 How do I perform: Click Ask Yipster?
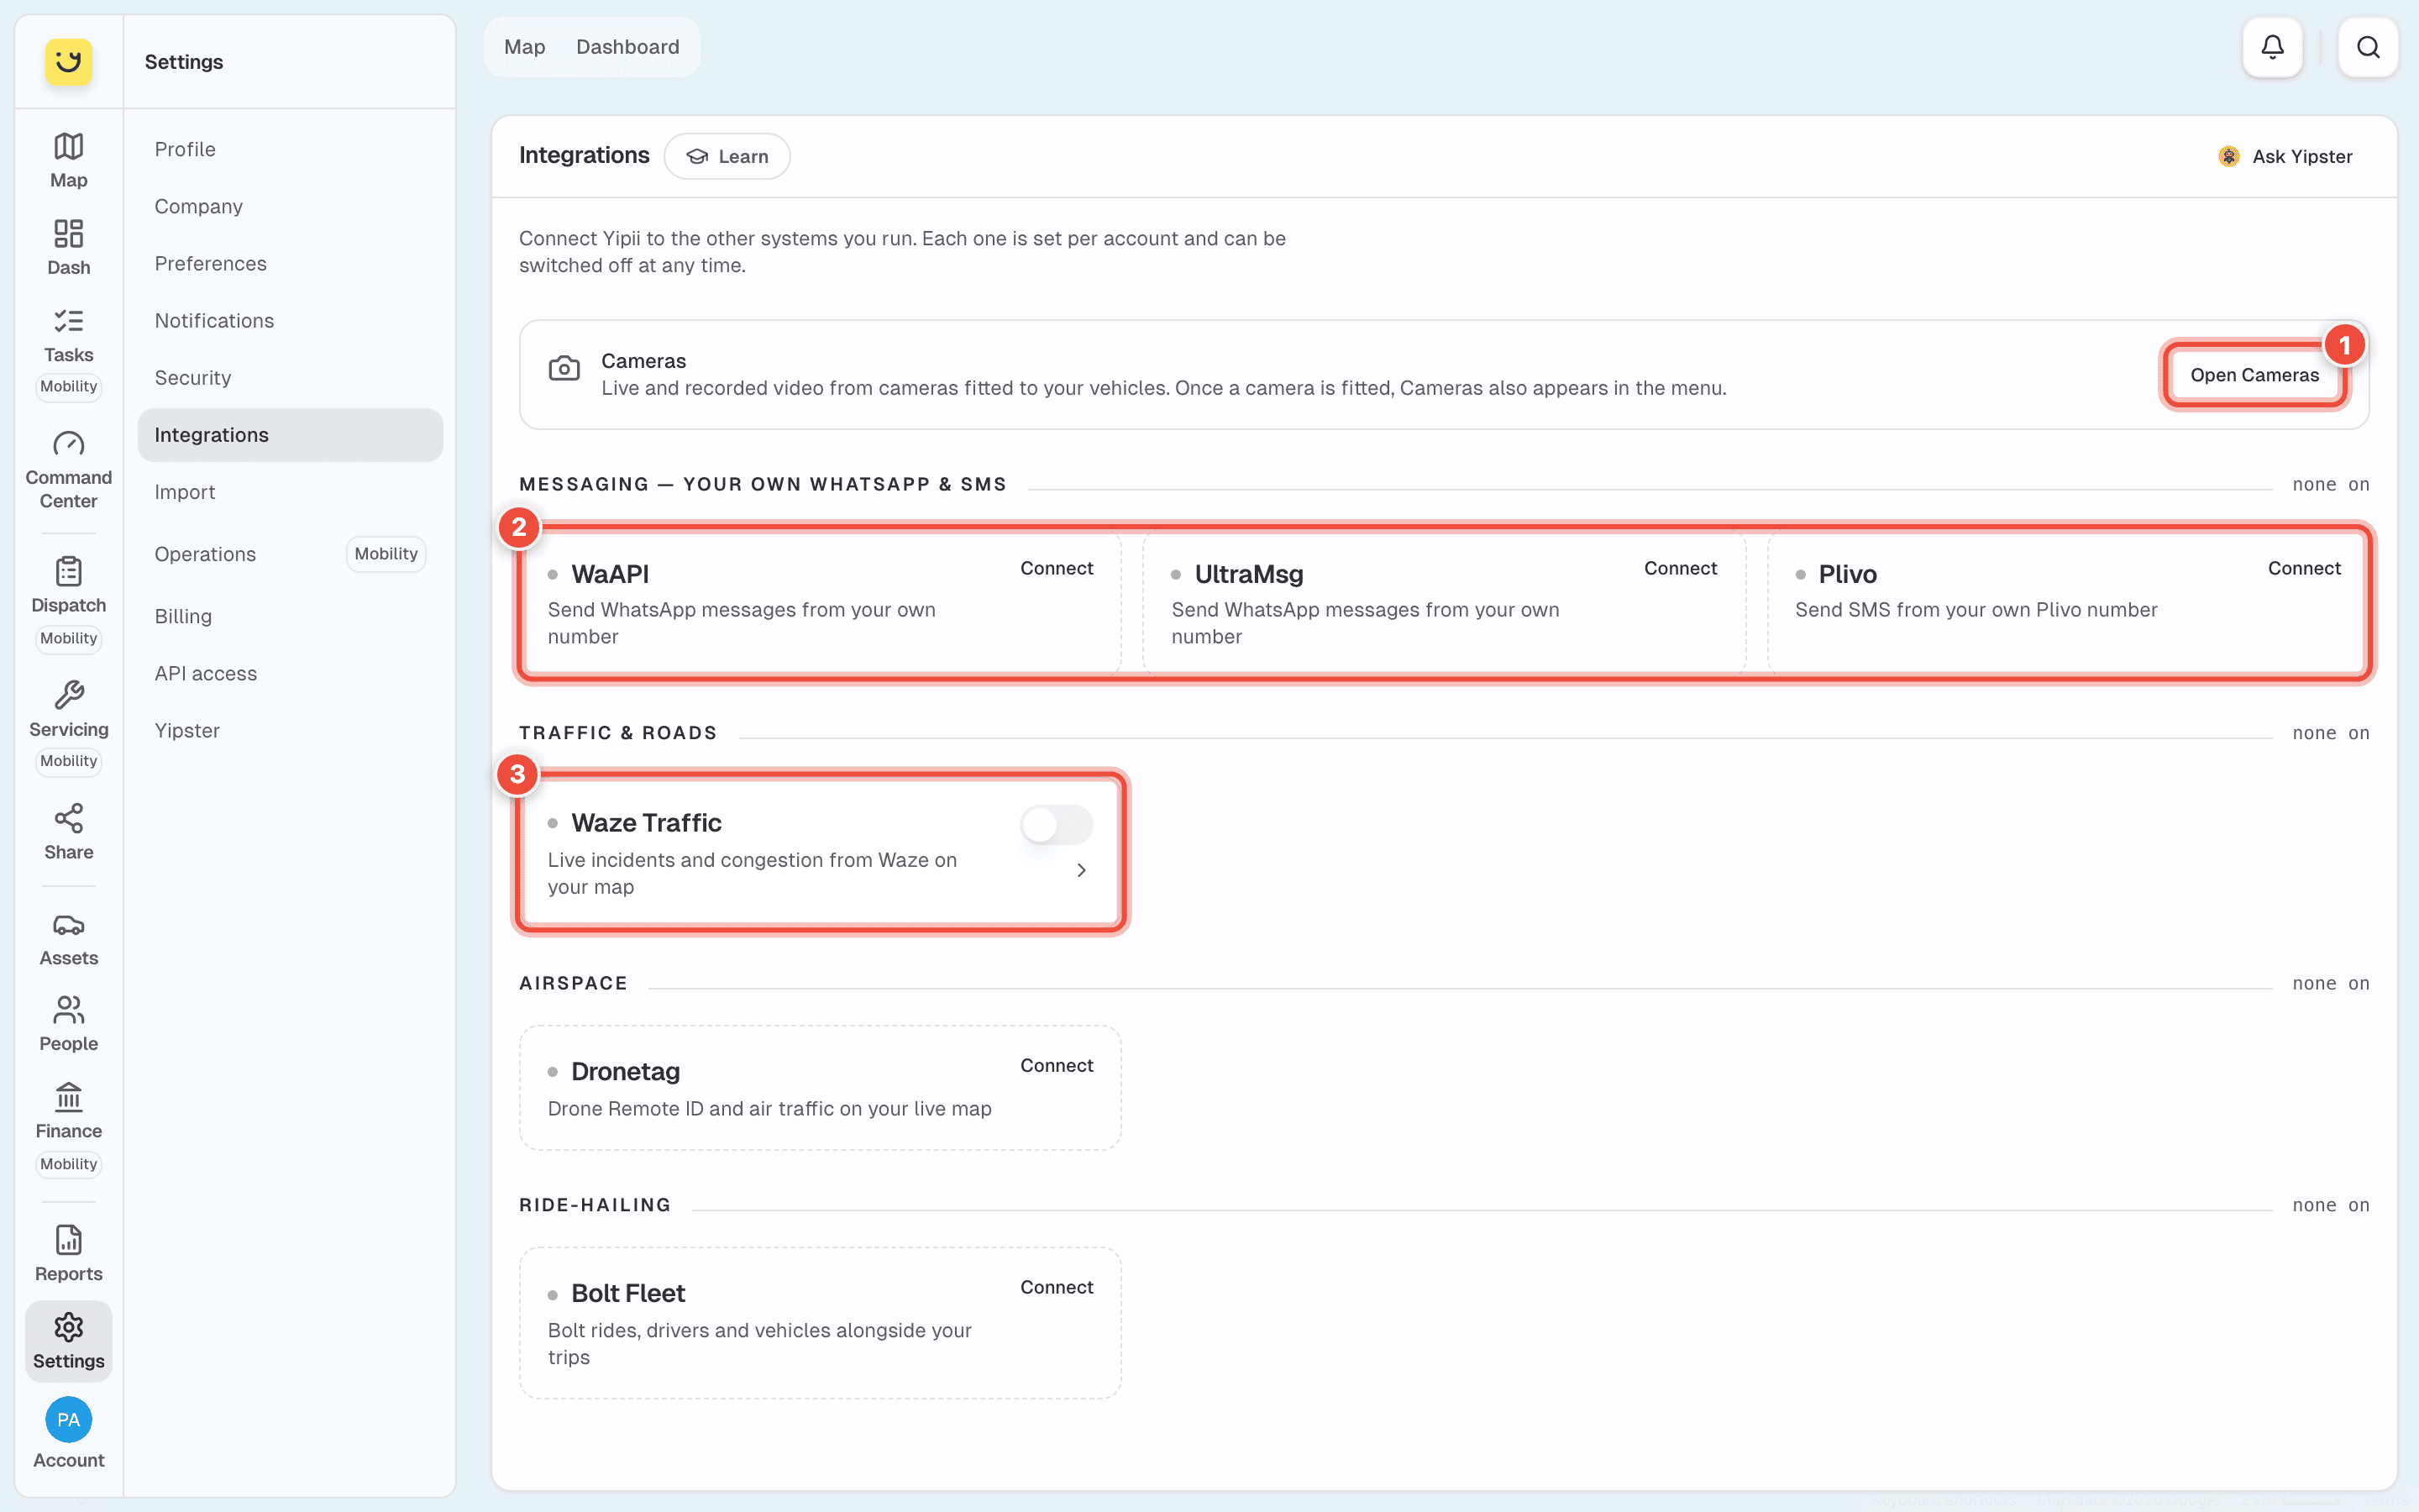pyautogui.click(x=2284, y=156)
